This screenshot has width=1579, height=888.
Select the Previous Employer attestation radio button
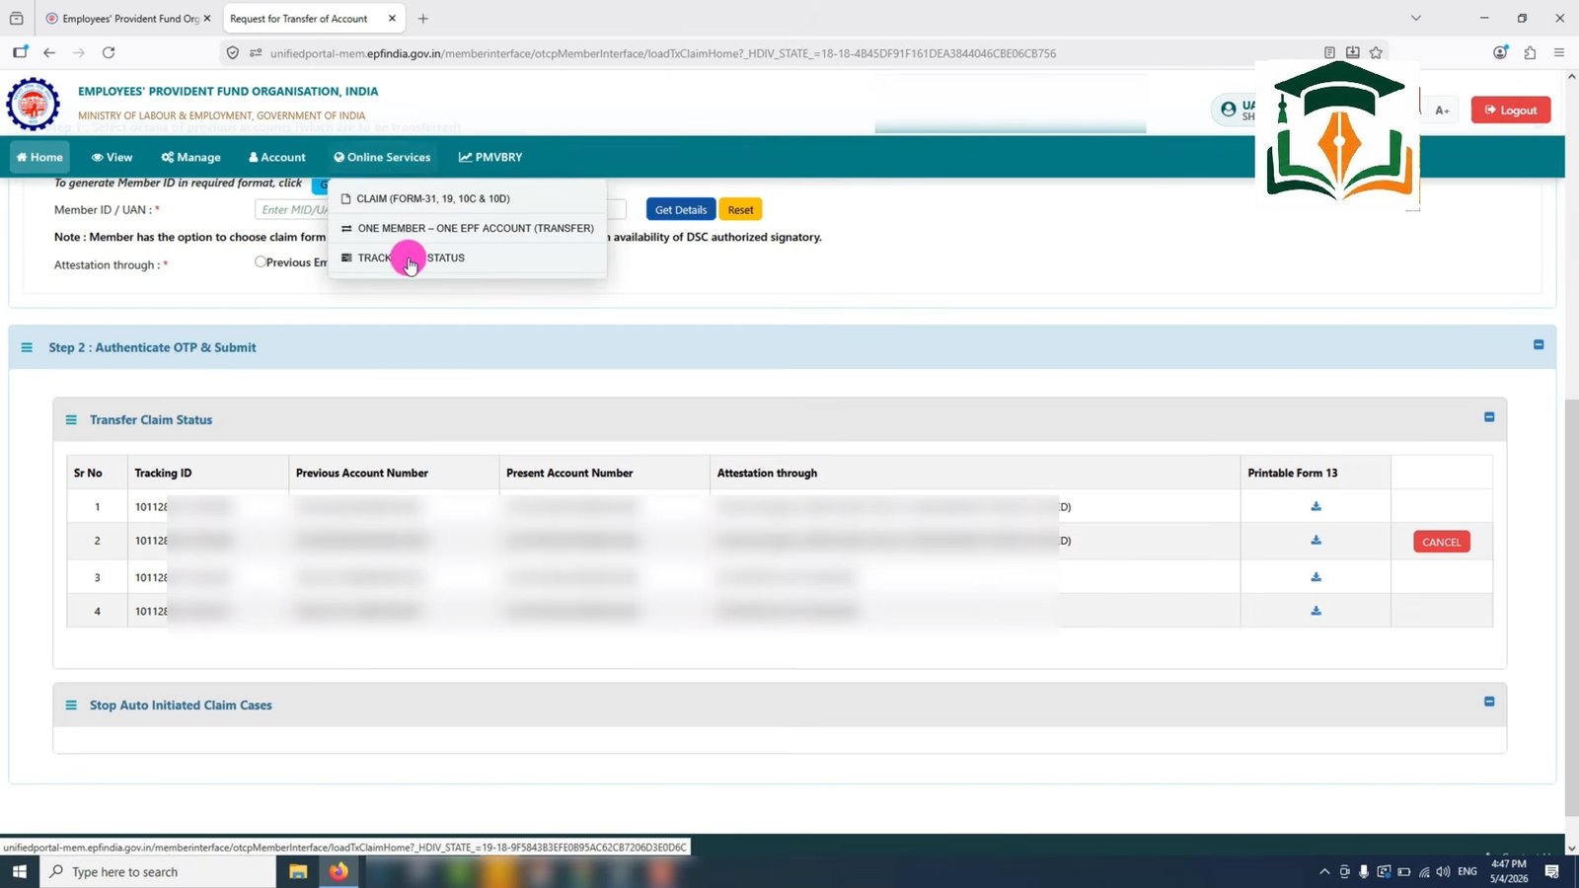(261, 261)
